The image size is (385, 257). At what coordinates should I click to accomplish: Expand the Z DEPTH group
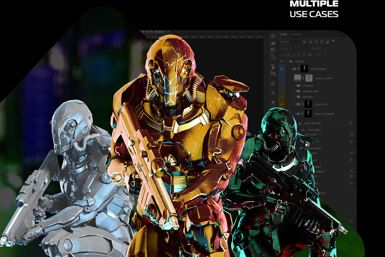[x=295, y=86]
